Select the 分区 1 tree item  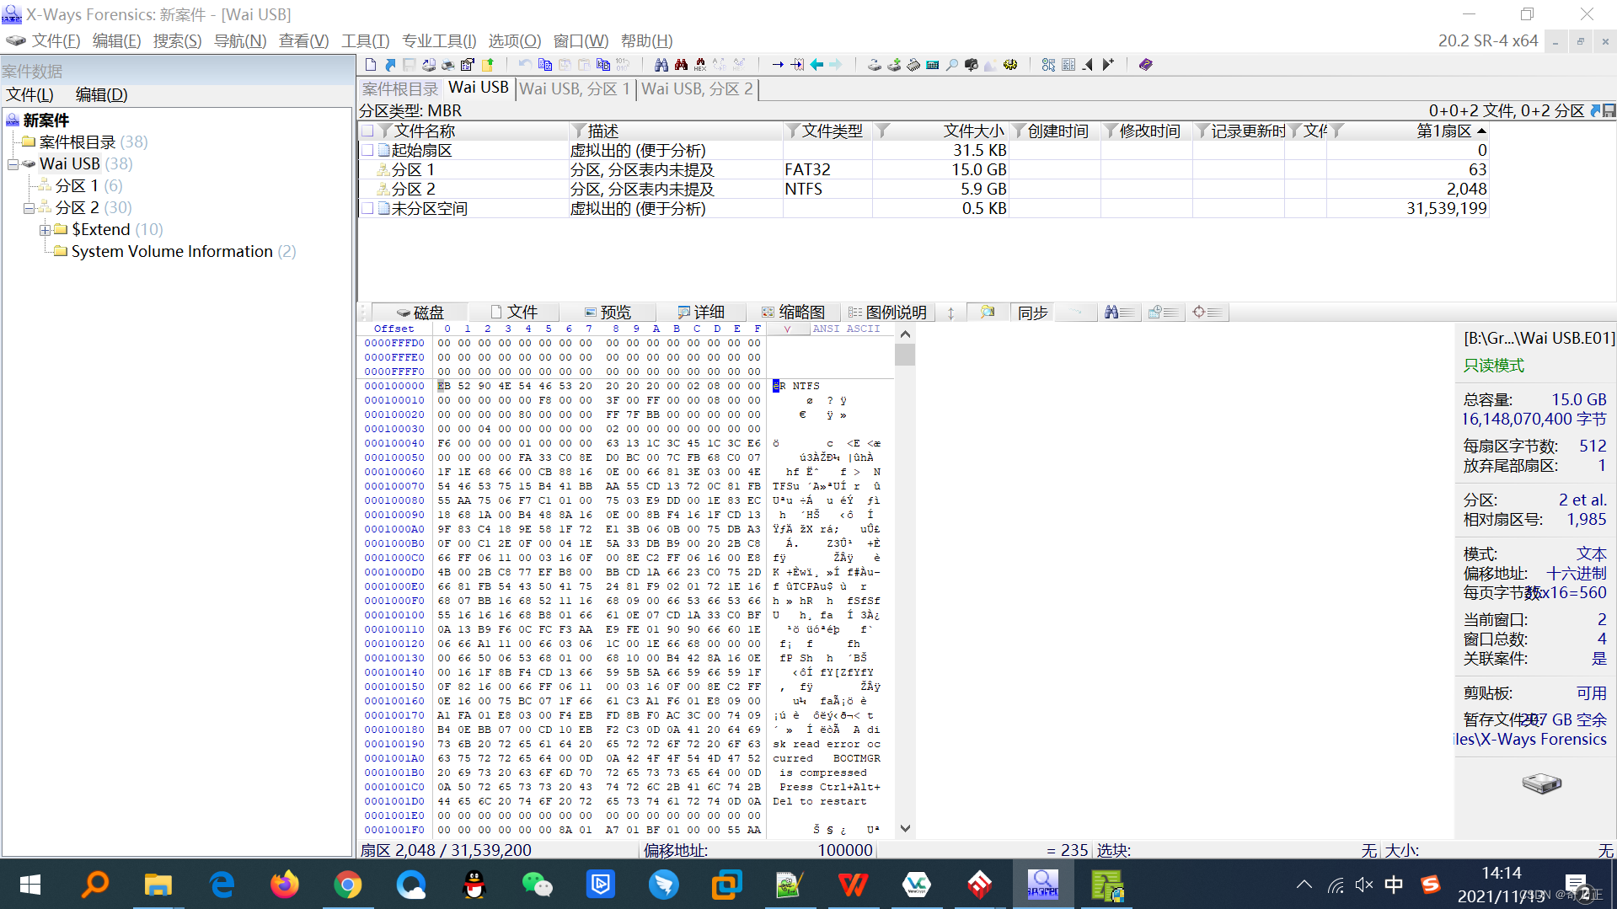coord(77,186)
